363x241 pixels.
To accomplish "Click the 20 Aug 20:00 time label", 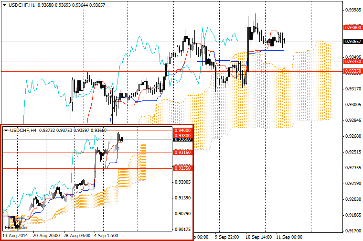I will coord(46,236).
